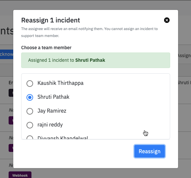Click the Jay Ramirez name label
Screen dimensions: 191x178
[x=52, y=111]
